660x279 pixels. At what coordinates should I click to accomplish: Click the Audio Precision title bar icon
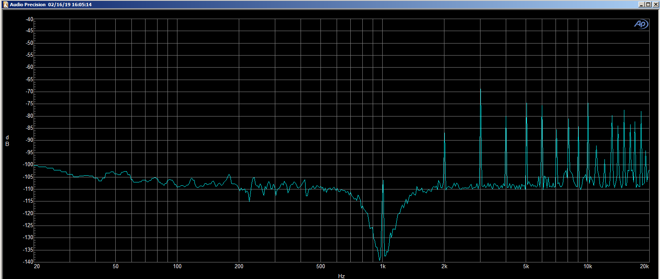point(6,5)
